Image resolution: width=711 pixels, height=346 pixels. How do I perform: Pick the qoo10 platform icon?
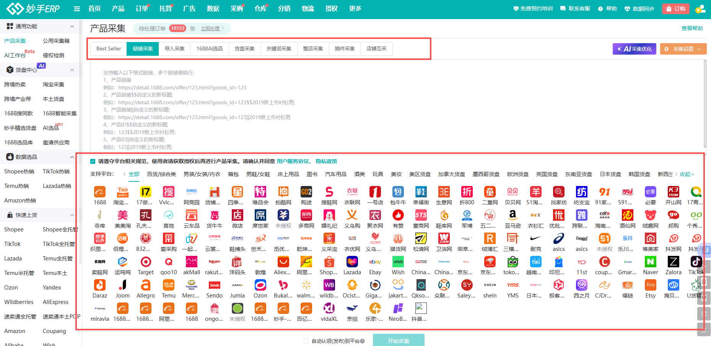(169, 262)
